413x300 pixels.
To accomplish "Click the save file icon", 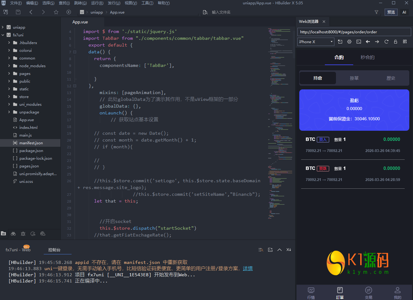I will (18, 12).
